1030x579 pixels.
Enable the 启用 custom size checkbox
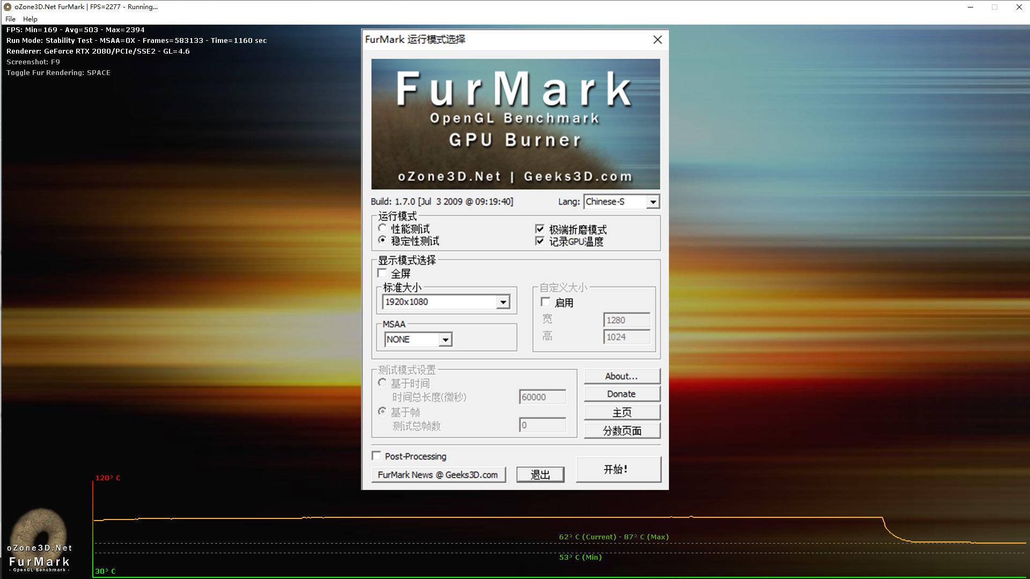tap(546, 302)
